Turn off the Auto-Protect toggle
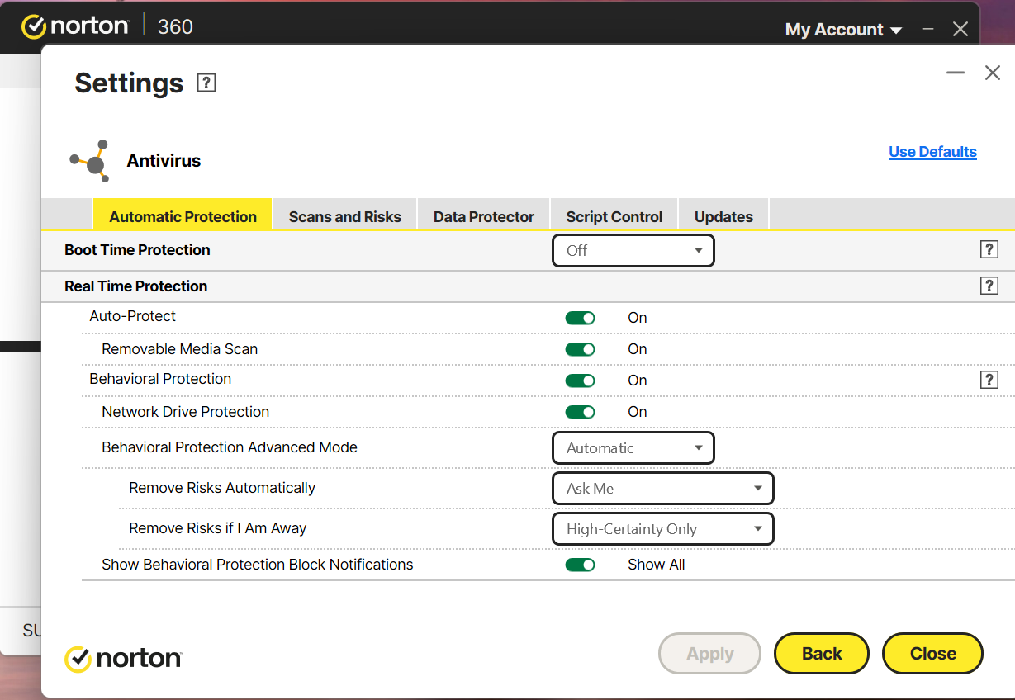 pyautogui.click(x=580, y=318)
